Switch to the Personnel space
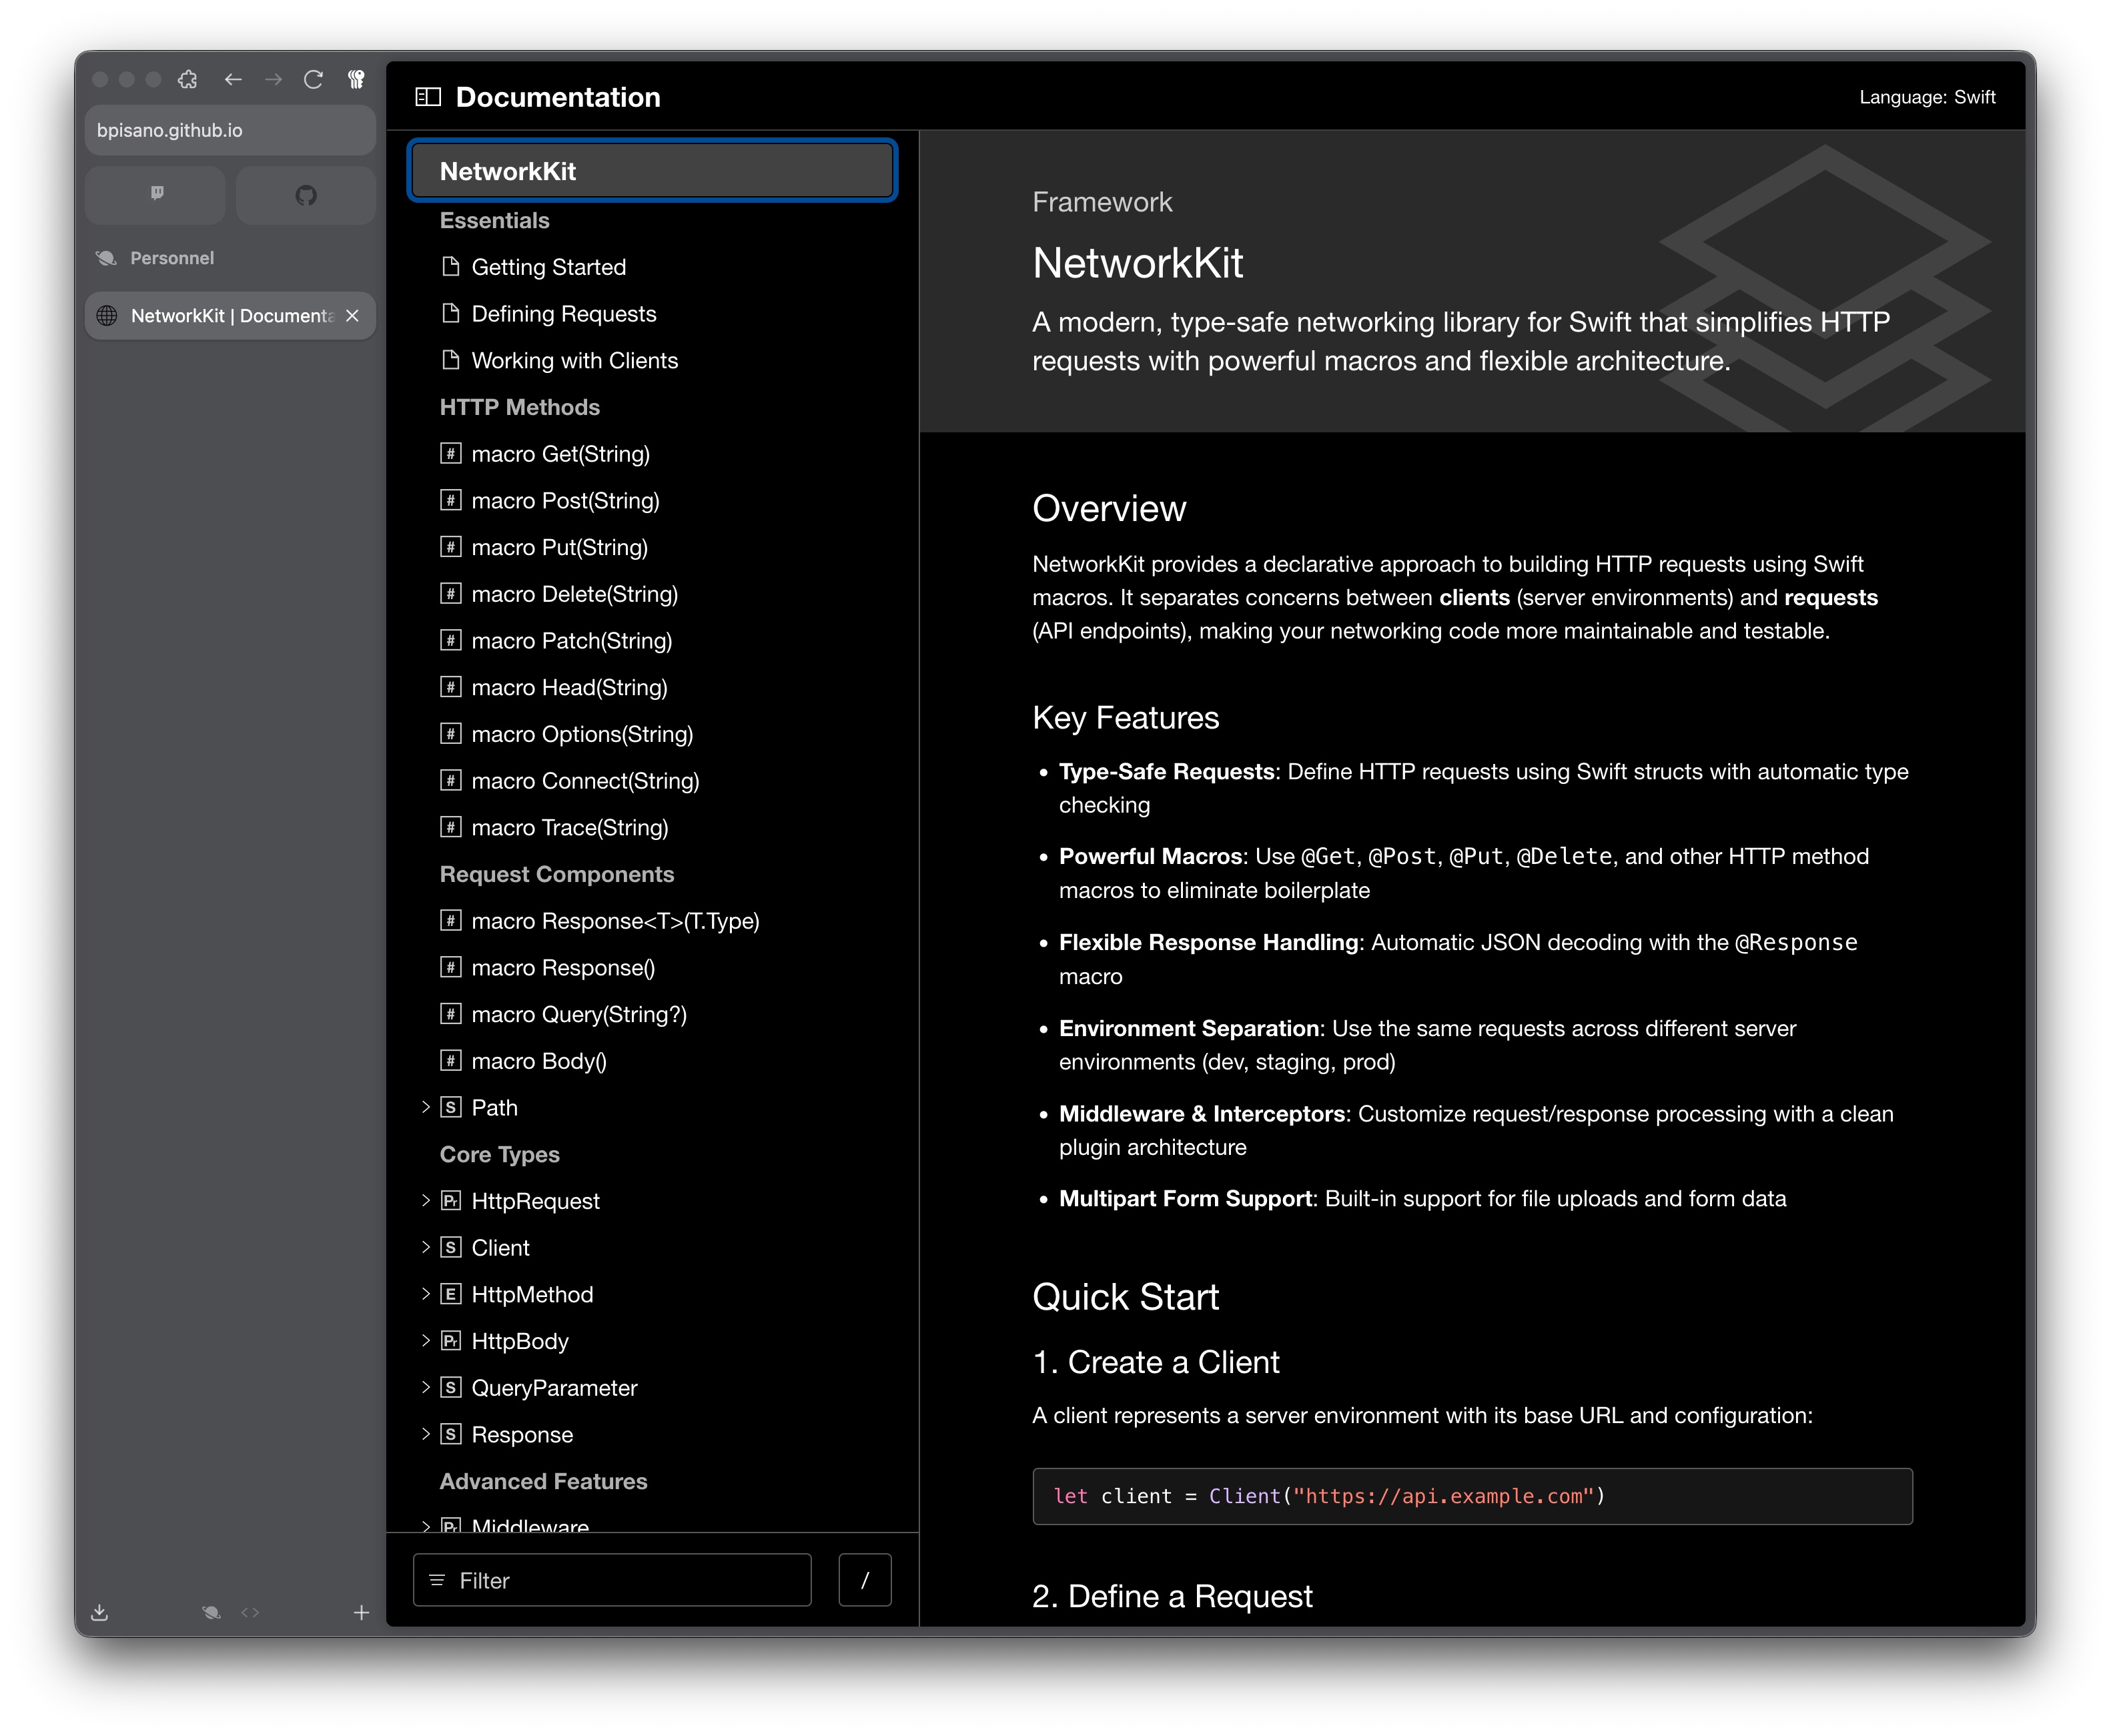The width and height of the screenshot is (2111, 1736). click(171, 258)
